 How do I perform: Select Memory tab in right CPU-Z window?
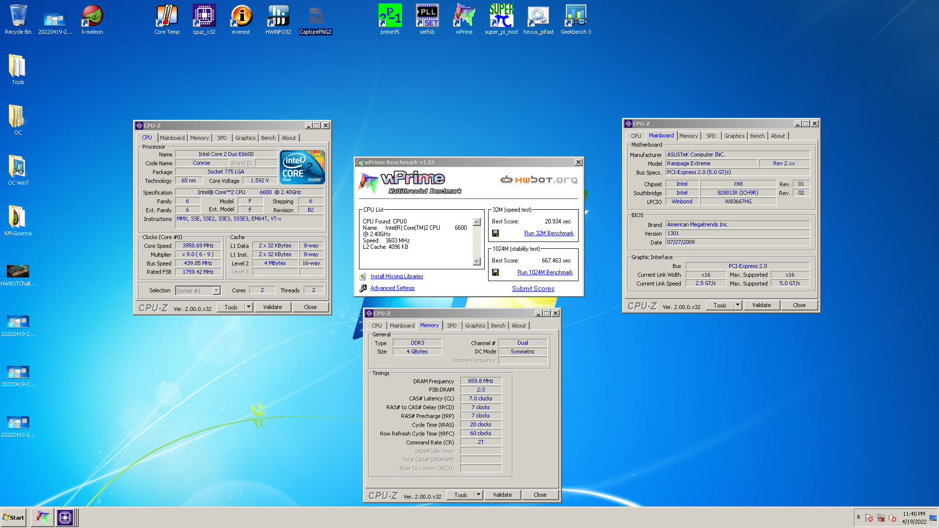689,136
